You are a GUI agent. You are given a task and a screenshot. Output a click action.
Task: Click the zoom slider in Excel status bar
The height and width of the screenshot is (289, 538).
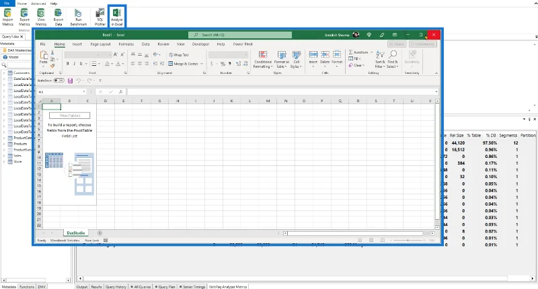(x=408, y=241)
